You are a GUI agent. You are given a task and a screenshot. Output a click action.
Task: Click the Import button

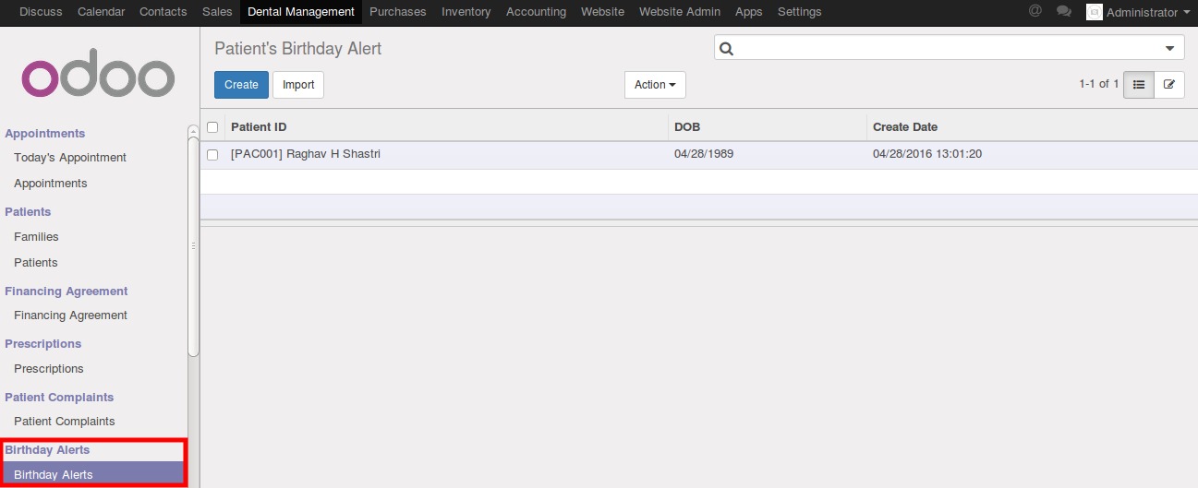pos(298,85)
